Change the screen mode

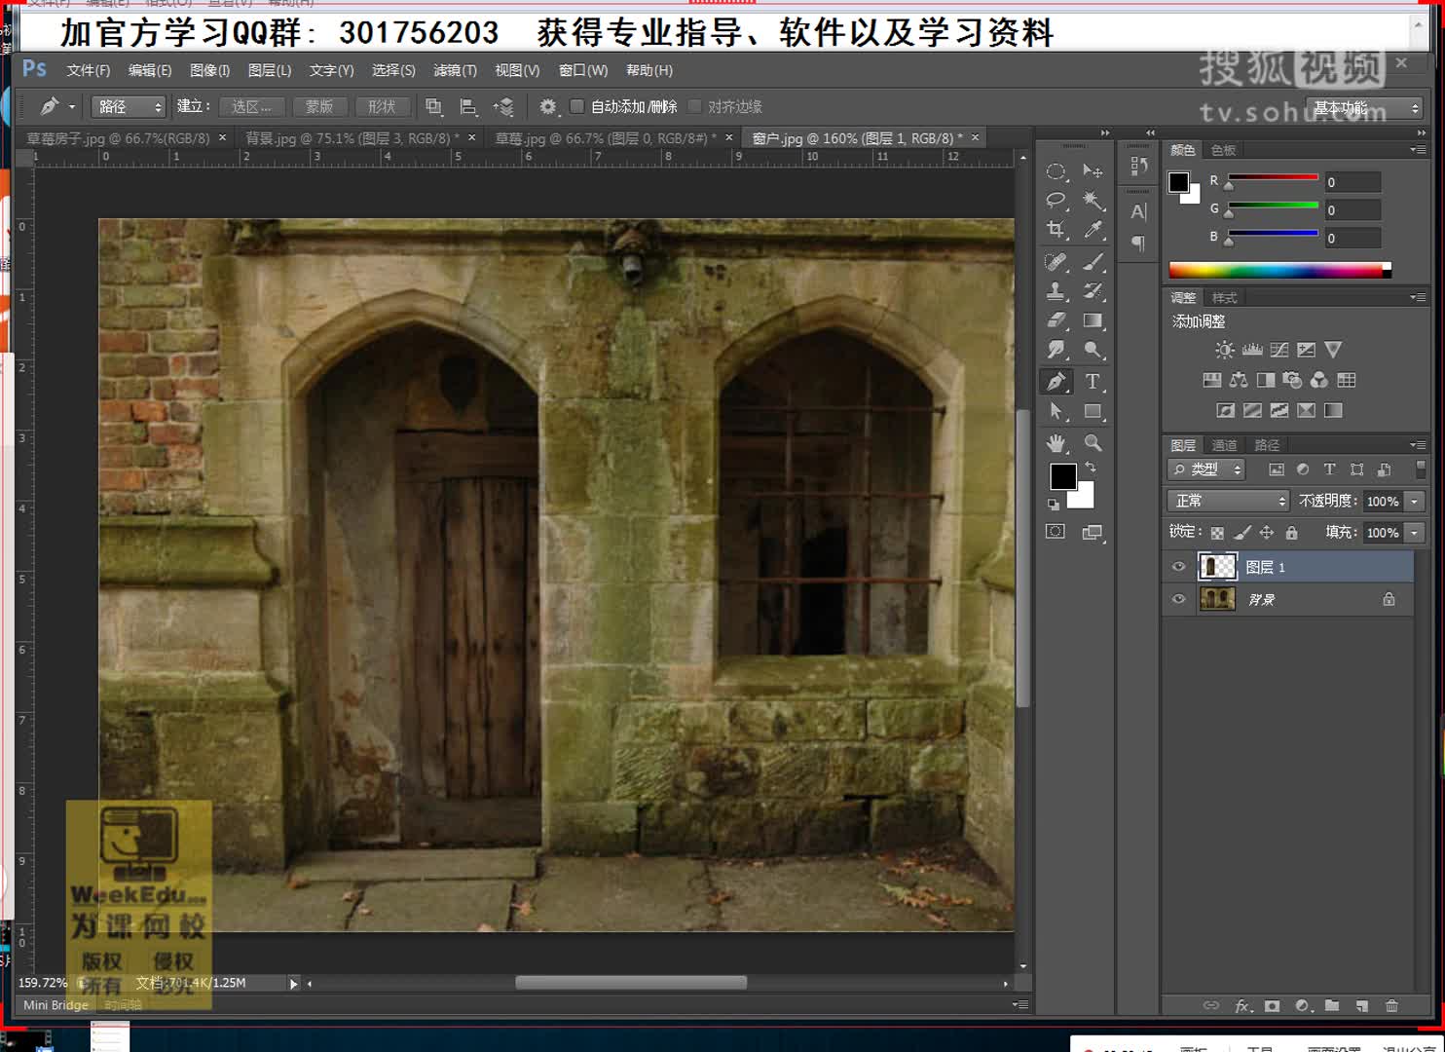(1093, 532)
